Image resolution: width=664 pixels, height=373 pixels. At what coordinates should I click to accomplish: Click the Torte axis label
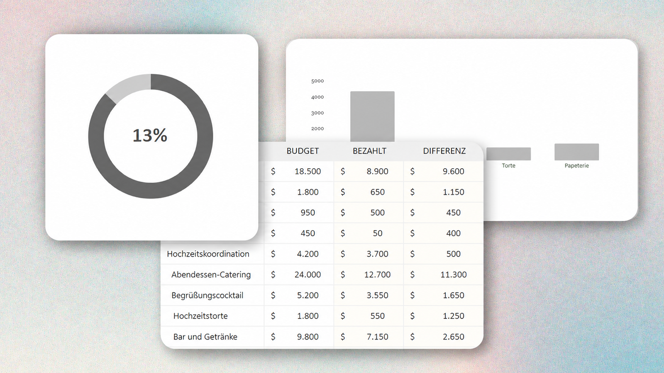click(x=508, y=165)
